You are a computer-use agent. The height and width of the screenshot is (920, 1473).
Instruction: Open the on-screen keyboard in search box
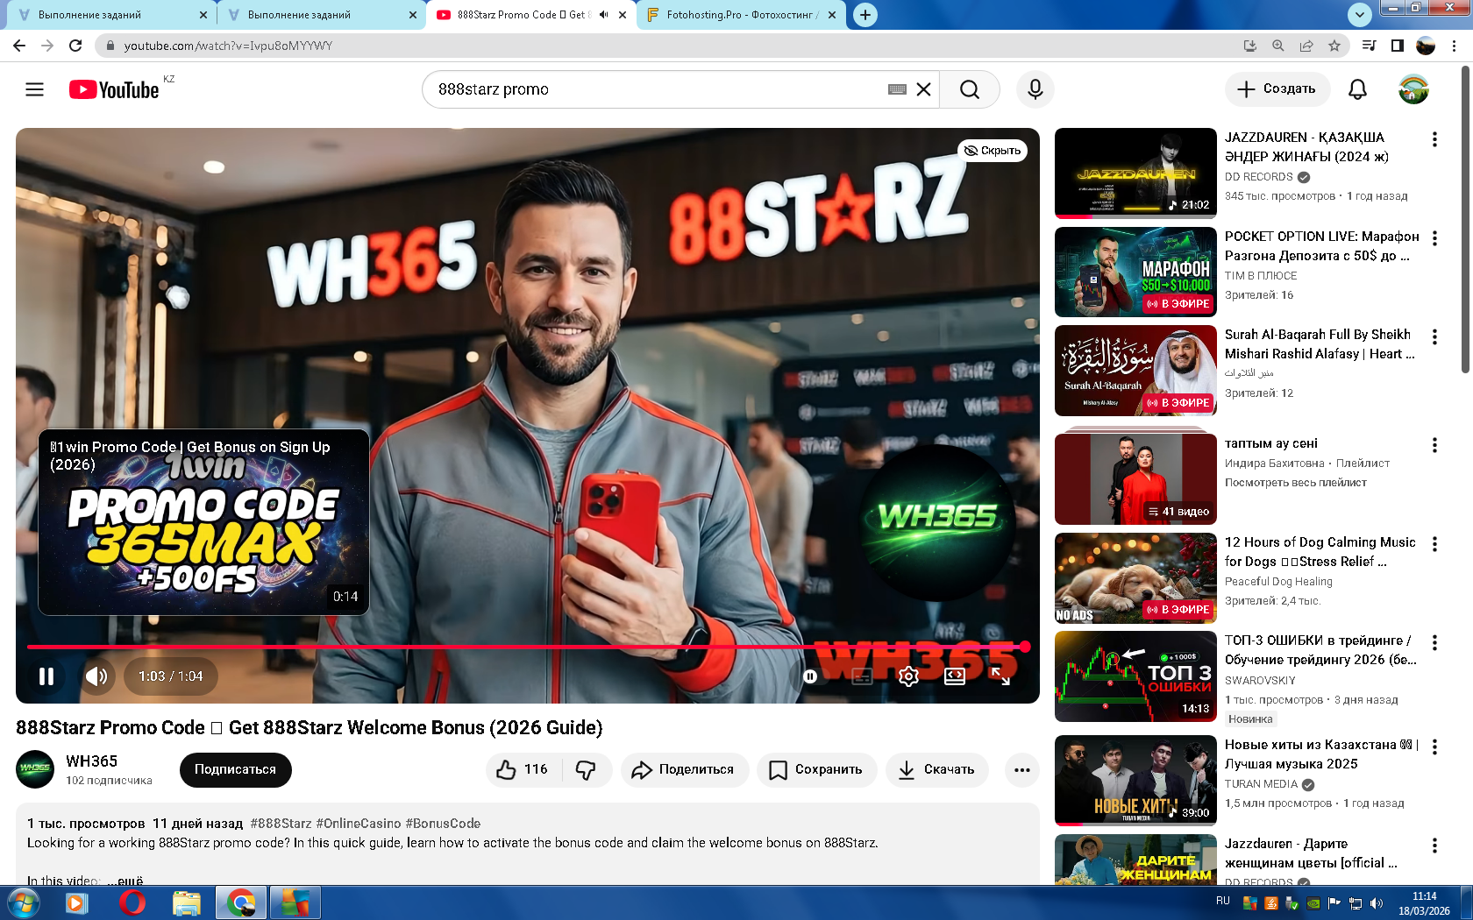(x=897, y=89)
